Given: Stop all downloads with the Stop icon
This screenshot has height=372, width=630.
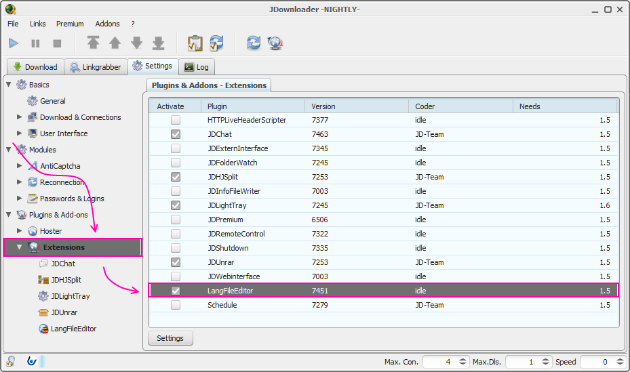Looking at the screenshot, I should (x=57, y=43).
